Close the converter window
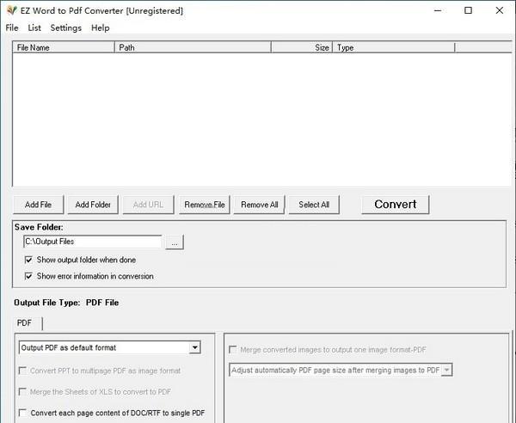The height and width of the screenshot is (423, 516). 499,10
